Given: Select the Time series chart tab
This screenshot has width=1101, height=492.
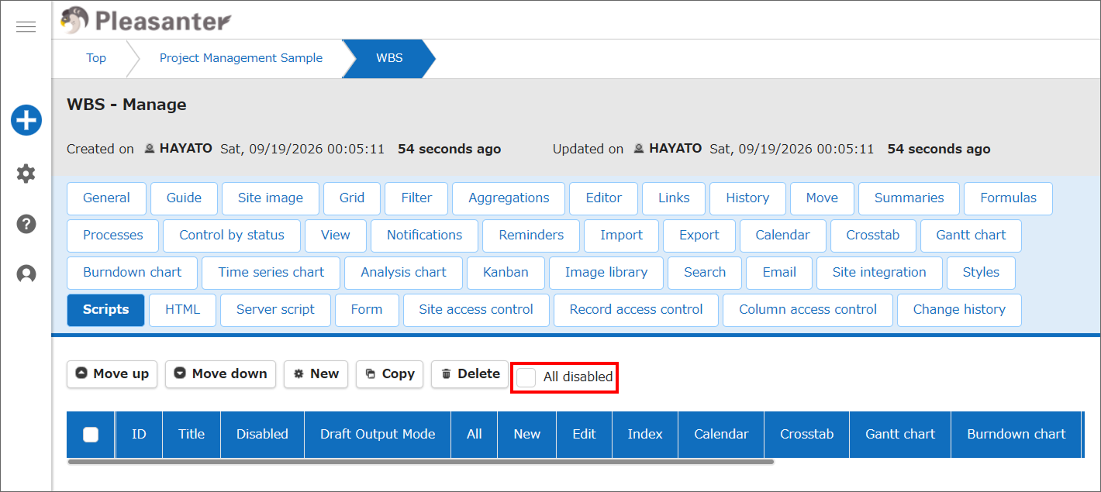Looking at the screenshot, I should (x=271, y=273).
